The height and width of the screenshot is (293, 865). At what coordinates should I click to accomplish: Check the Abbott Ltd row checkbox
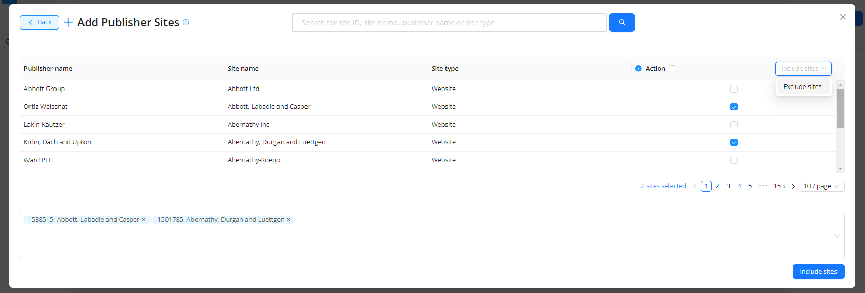(734, 89)
